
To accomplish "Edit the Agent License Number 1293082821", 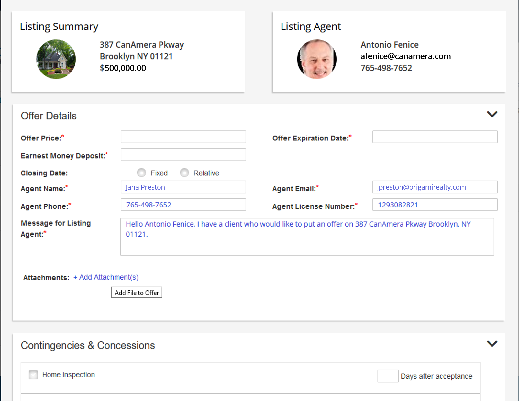I will tap(435, 205).
